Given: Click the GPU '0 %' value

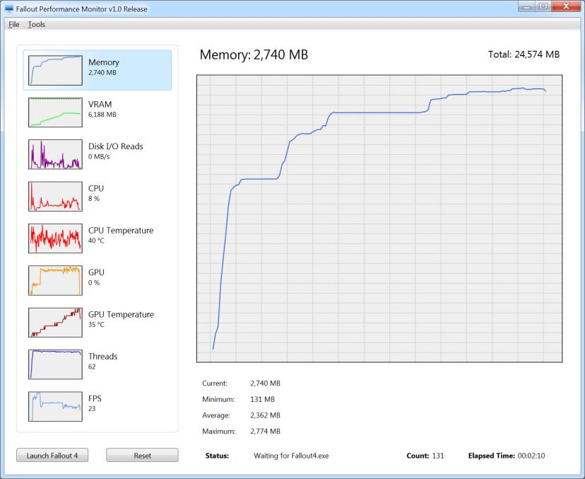Looking at the screenshot, I should 94,283.
